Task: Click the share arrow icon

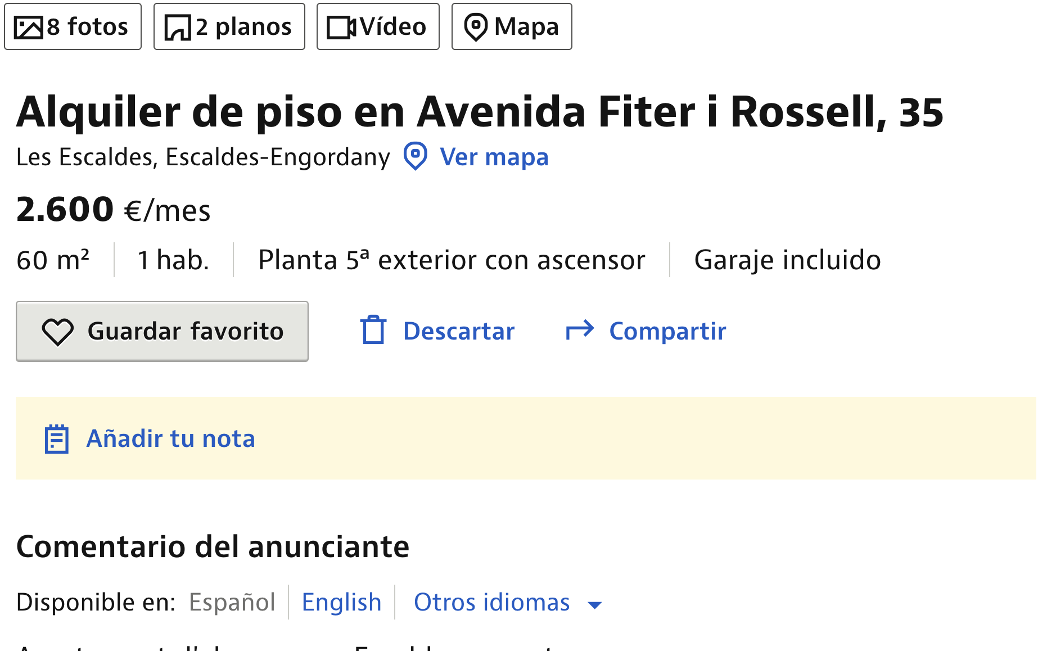Action: (580, 330)
